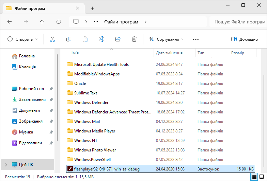The height and width of the screenshot is (181, 267).
Task: Click the chevron next to PC icon in address bar
Action: [x=86, y=22]
